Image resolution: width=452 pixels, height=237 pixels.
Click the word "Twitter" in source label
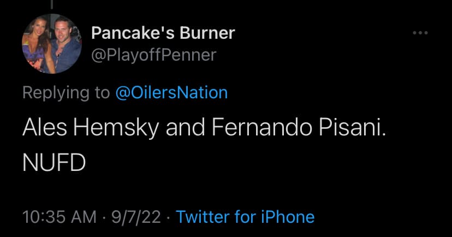(x=203, y=217)
